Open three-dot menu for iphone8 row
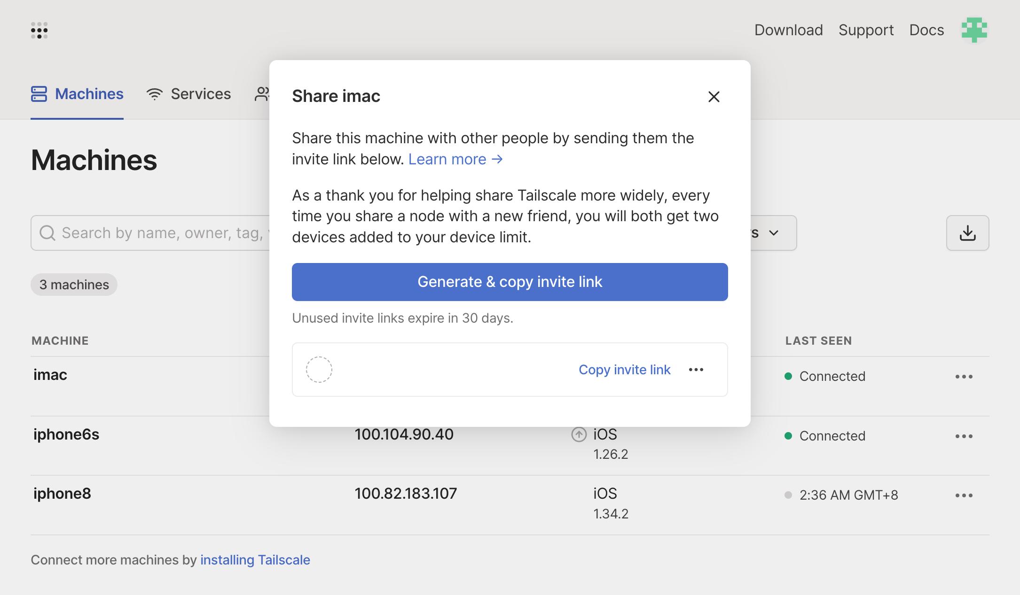Viewport: 1020px width, 595px height. pyautogui.click(x=964, y=495)
